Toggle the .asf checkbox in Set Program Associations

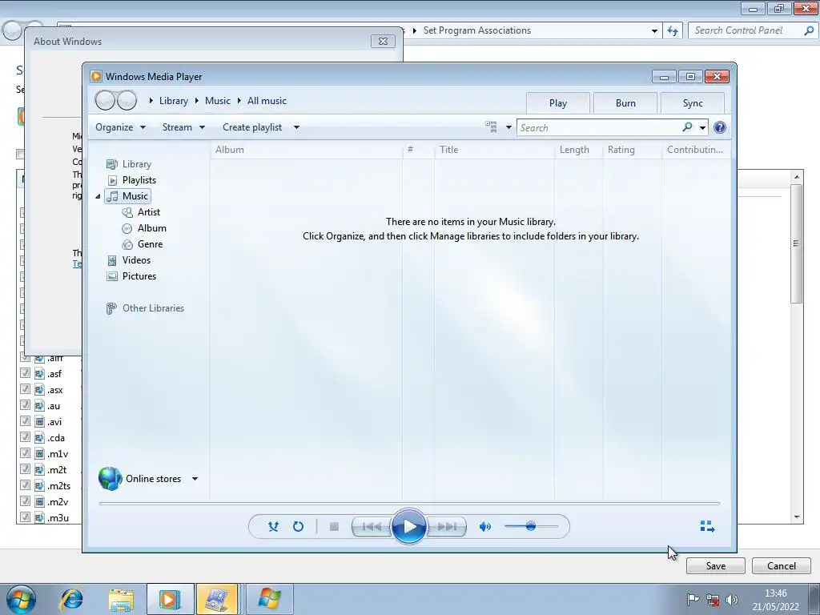coord(25,373)
